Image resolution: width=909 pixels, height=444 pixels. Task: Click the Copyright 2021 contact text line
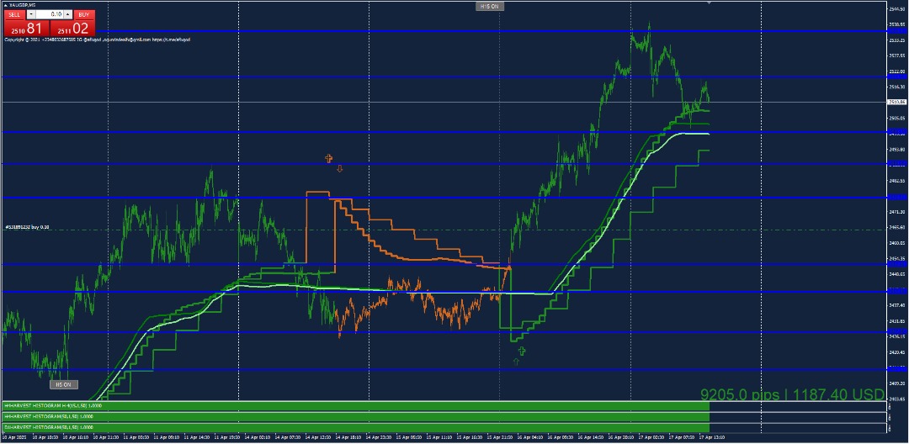tap(98, 40)
